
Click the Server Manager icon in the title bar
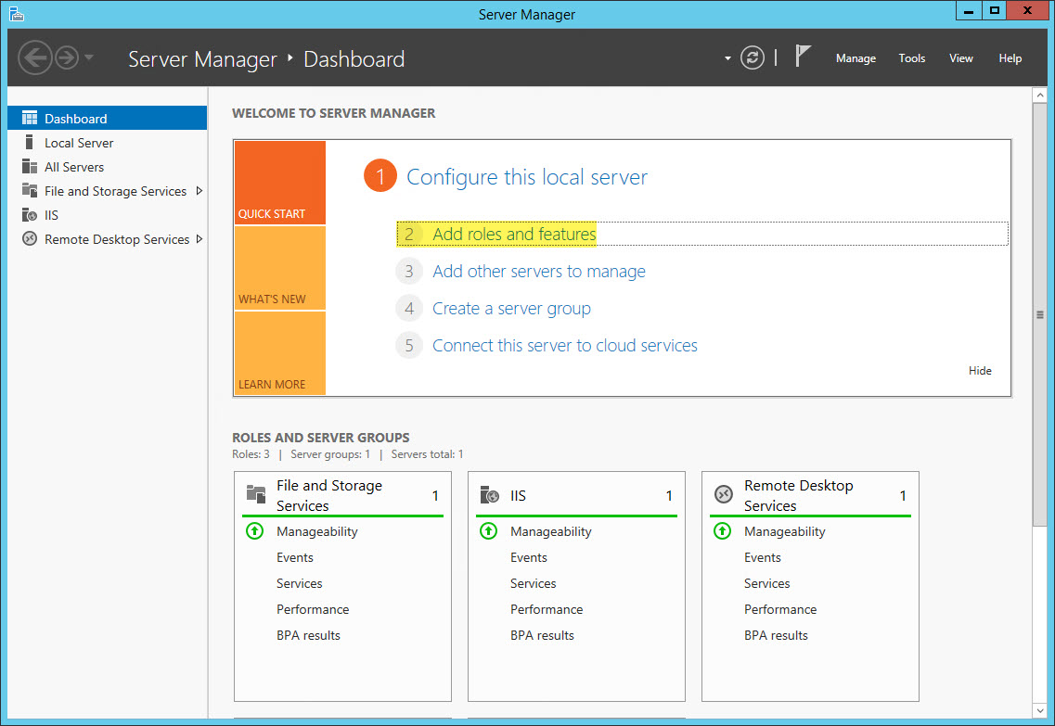(16, 14)
